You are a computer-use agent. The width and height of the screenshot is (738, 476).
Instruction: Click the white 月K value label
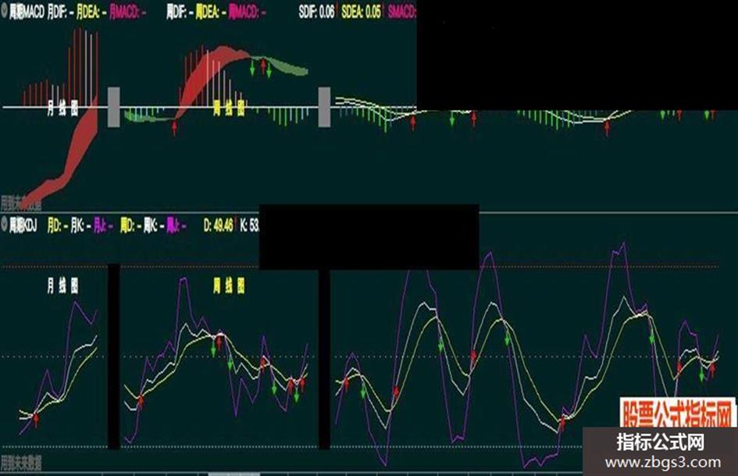point(81,226)
